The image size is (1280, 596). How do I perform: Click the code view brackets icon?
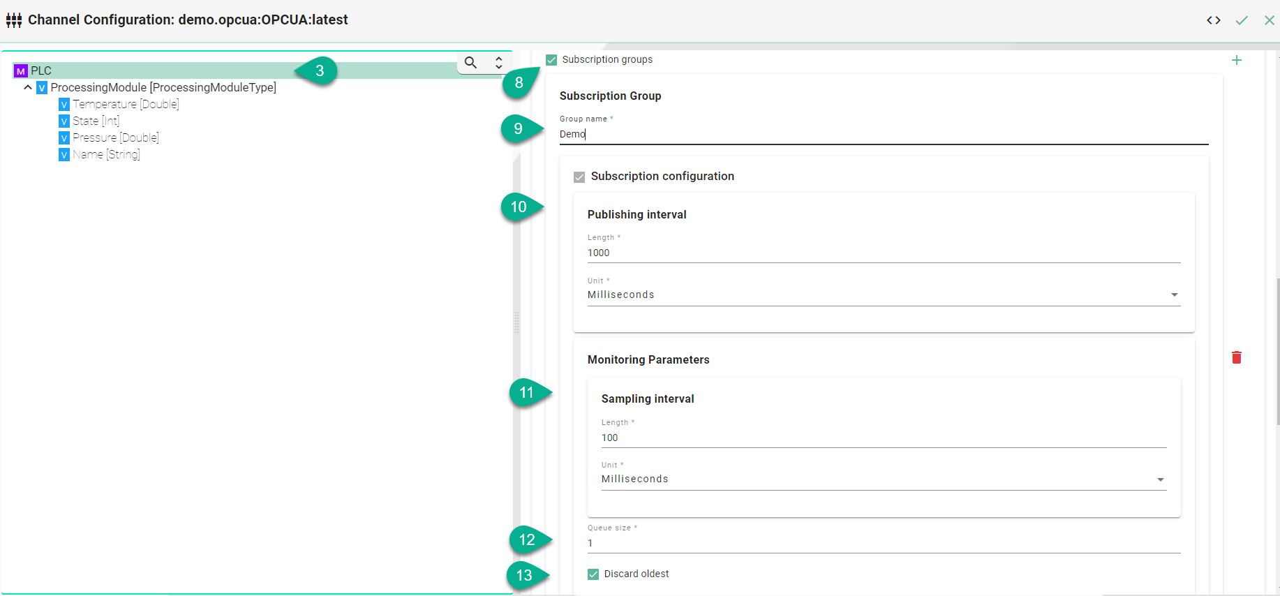point(1214,20)
